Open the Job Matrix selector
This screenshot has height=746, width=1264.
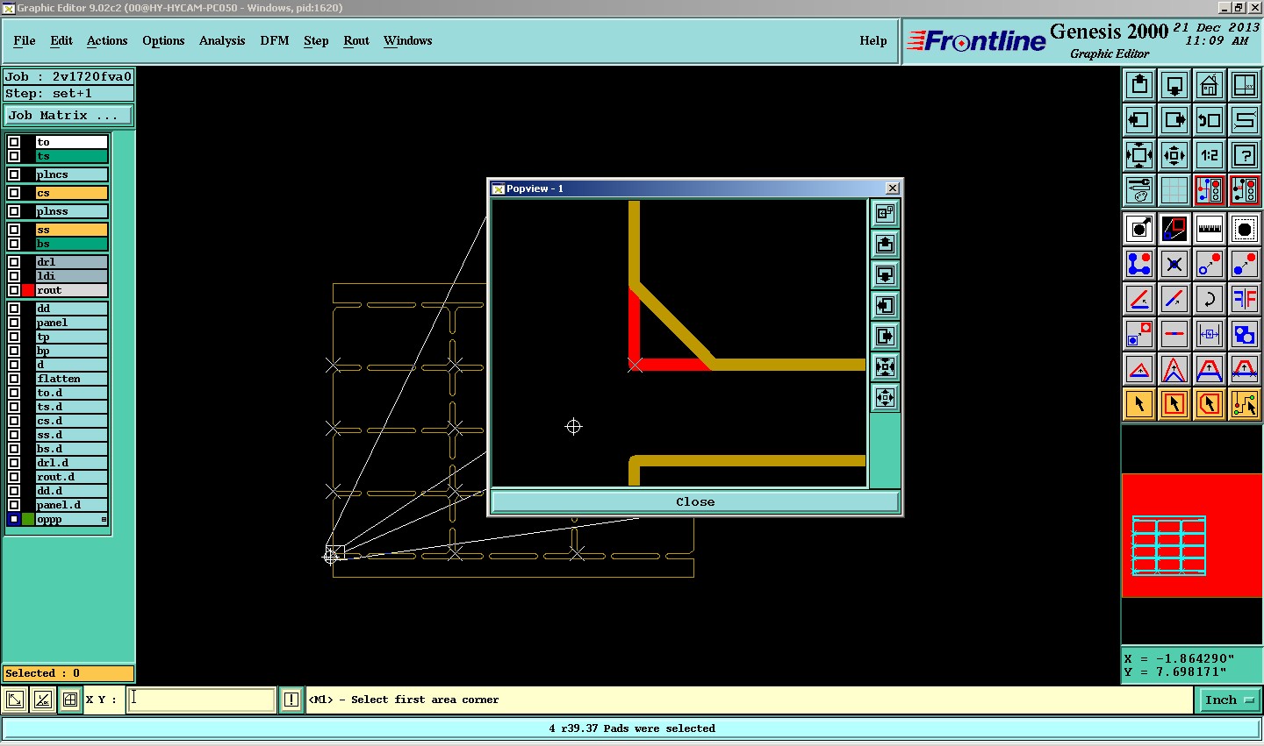click(69, 115)
